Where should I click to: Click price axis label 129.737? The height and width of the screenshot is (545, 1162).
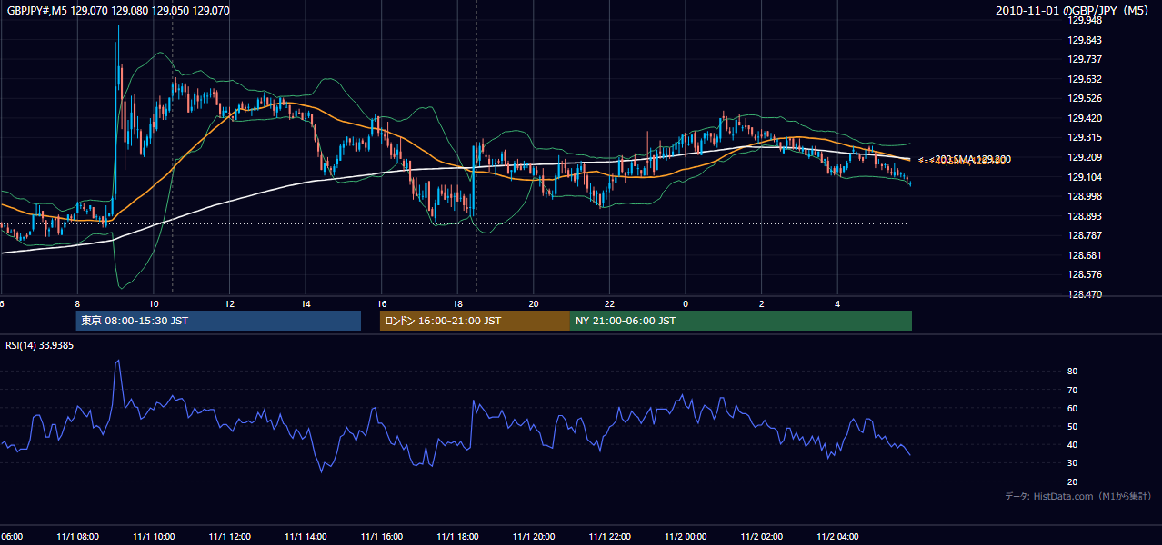click(1086, 59)
